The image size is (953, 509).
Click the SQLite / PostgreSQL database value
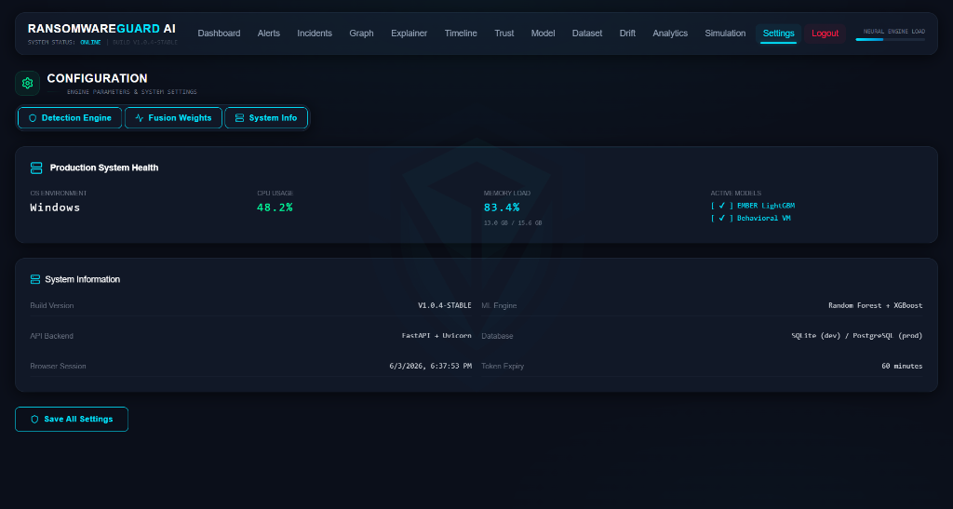(857, 336)
